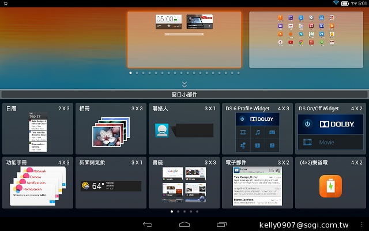Open recent apps from navigation bar
This screenshot has height=231, width=369.
click(x=221, y=225)
